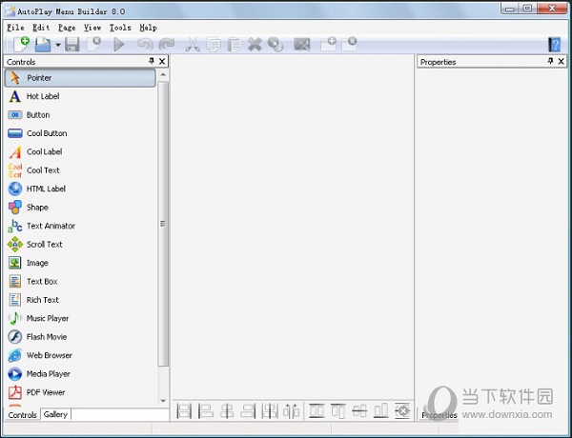Click the Help question mark icon

click(554, 45)
